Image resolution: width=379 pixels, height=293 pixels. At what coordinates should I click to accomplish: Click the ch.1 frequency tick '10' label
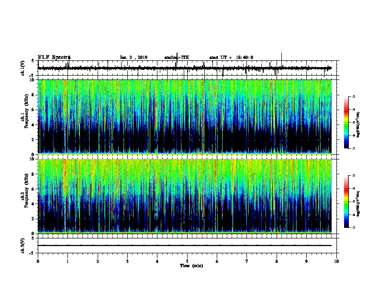(x=32, y=80)
